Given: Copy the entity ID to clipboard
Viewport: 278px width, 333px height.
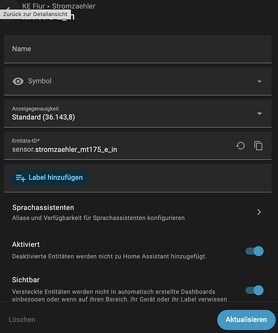Looking at the screenshot, I should [x=258, y=146].
